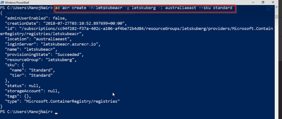Close the Windows PowerShell window

click(276, 2)
